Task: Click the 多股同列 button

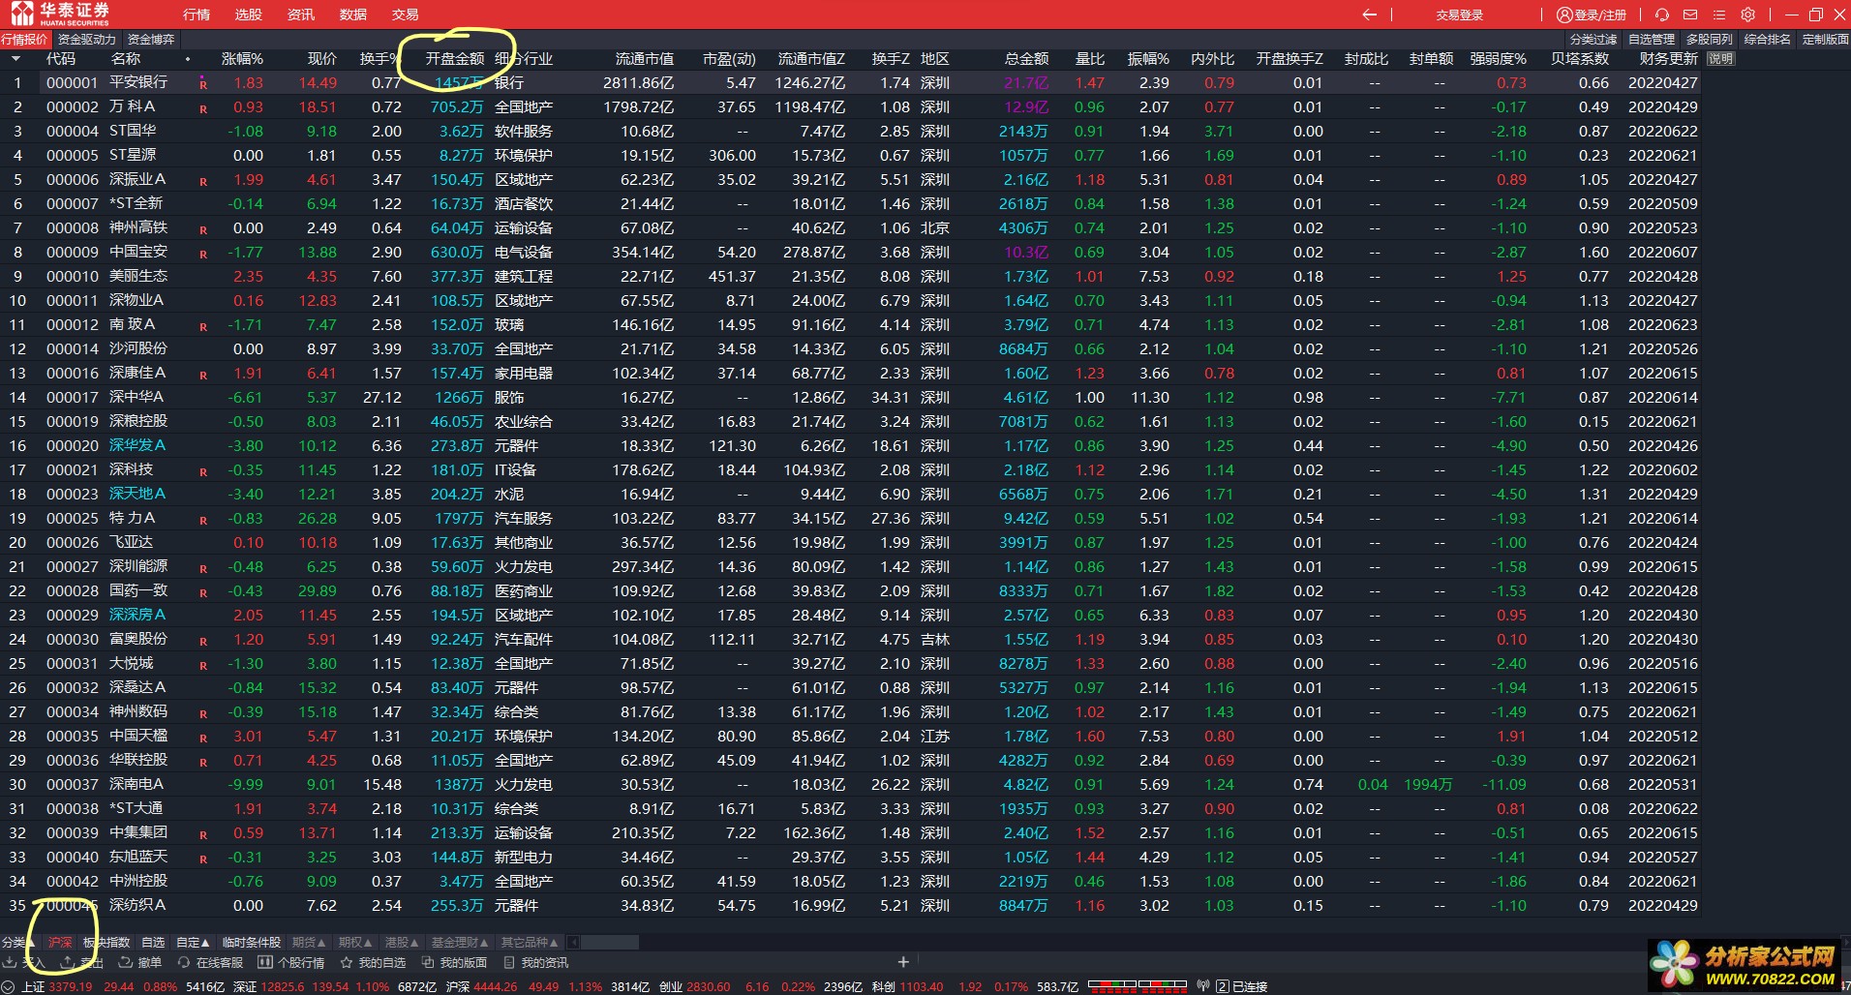Action: 1710,40
